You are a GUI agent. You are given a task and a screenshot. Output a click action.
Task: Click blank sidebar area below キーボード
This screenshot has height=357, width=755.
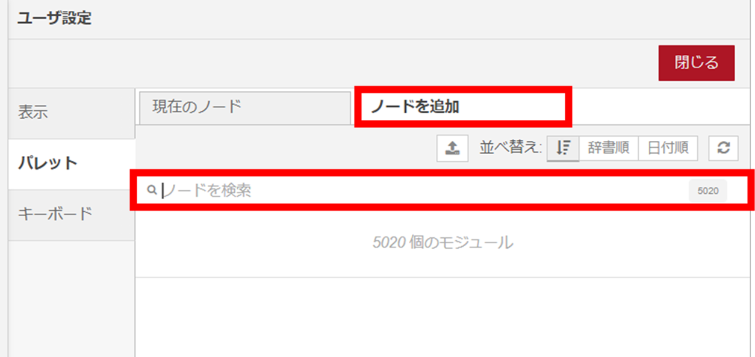coord(72,298)
